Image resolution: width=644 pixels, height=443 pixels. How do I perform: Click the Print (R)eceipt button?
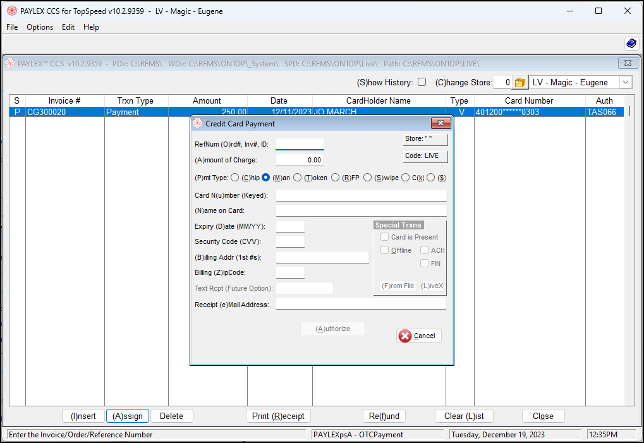point(278,416)
